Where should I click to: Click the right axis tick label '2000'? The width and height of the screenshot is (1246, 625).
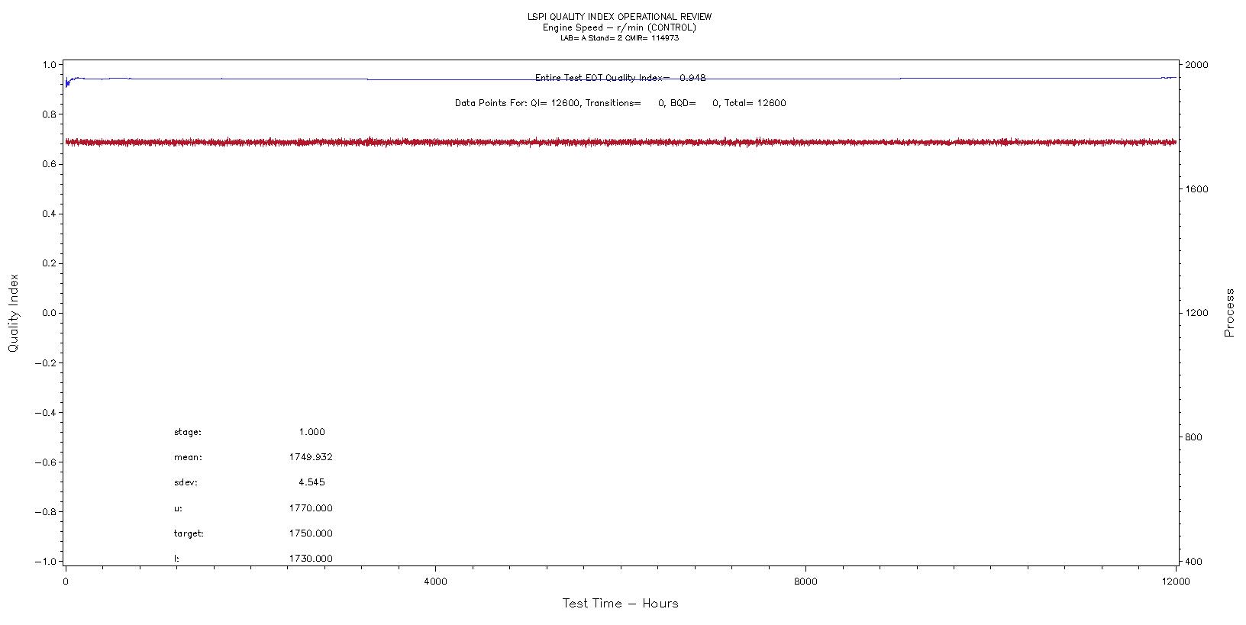pos(1196,65)
